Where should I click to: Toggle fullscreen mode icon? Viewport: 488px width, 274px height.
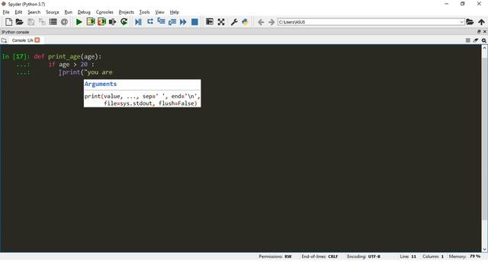pyautogui.click(x=221, y=22)
